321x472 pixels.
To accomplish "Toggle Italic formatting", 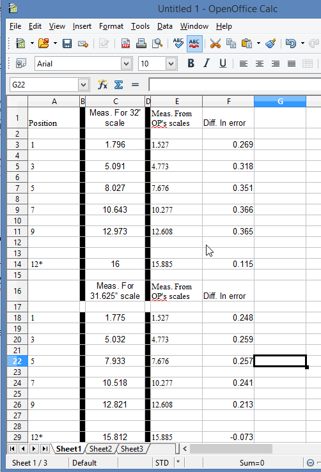I will (x=207, y=63).
